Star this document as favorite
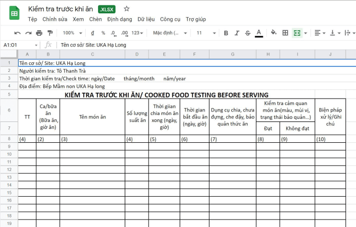Image resolution: width=356 pixels, height=227 pixels. pyautogui.click(x=127, y=9)
